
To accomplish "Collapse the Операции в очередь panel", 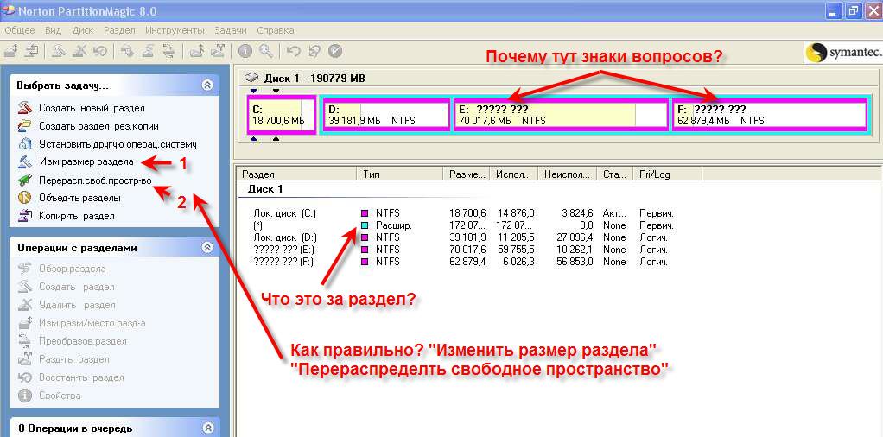I will [206, 428].
